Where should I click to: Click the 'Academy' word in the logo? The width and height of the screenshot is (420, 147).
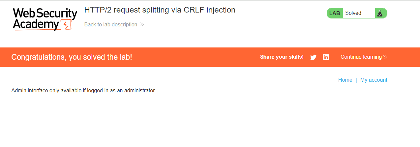pyautogui.click(x=36, y=25)
